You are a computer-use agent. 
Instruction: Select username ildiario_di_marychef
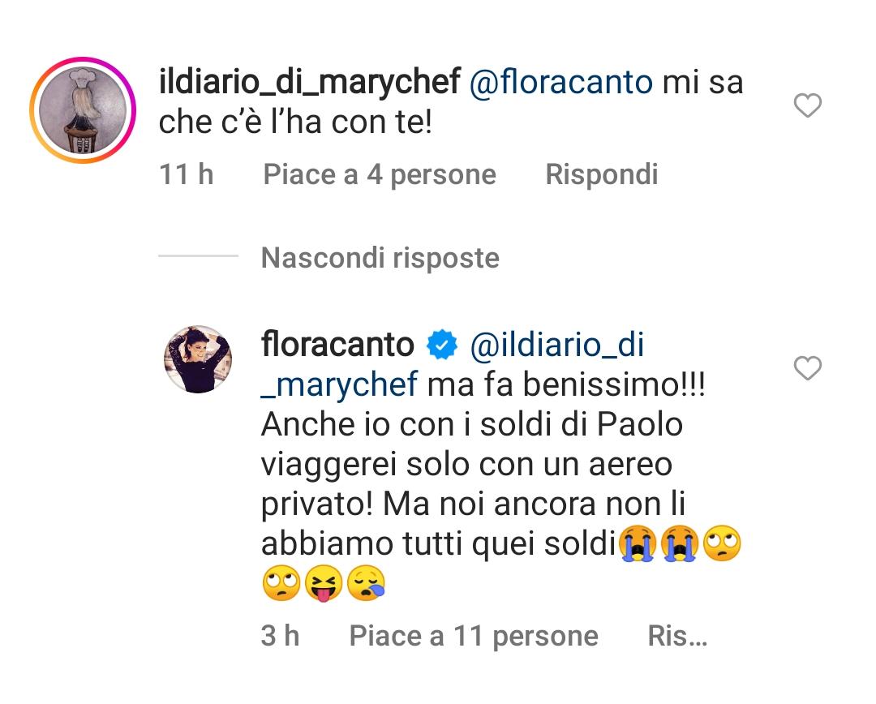click(312, 81)
